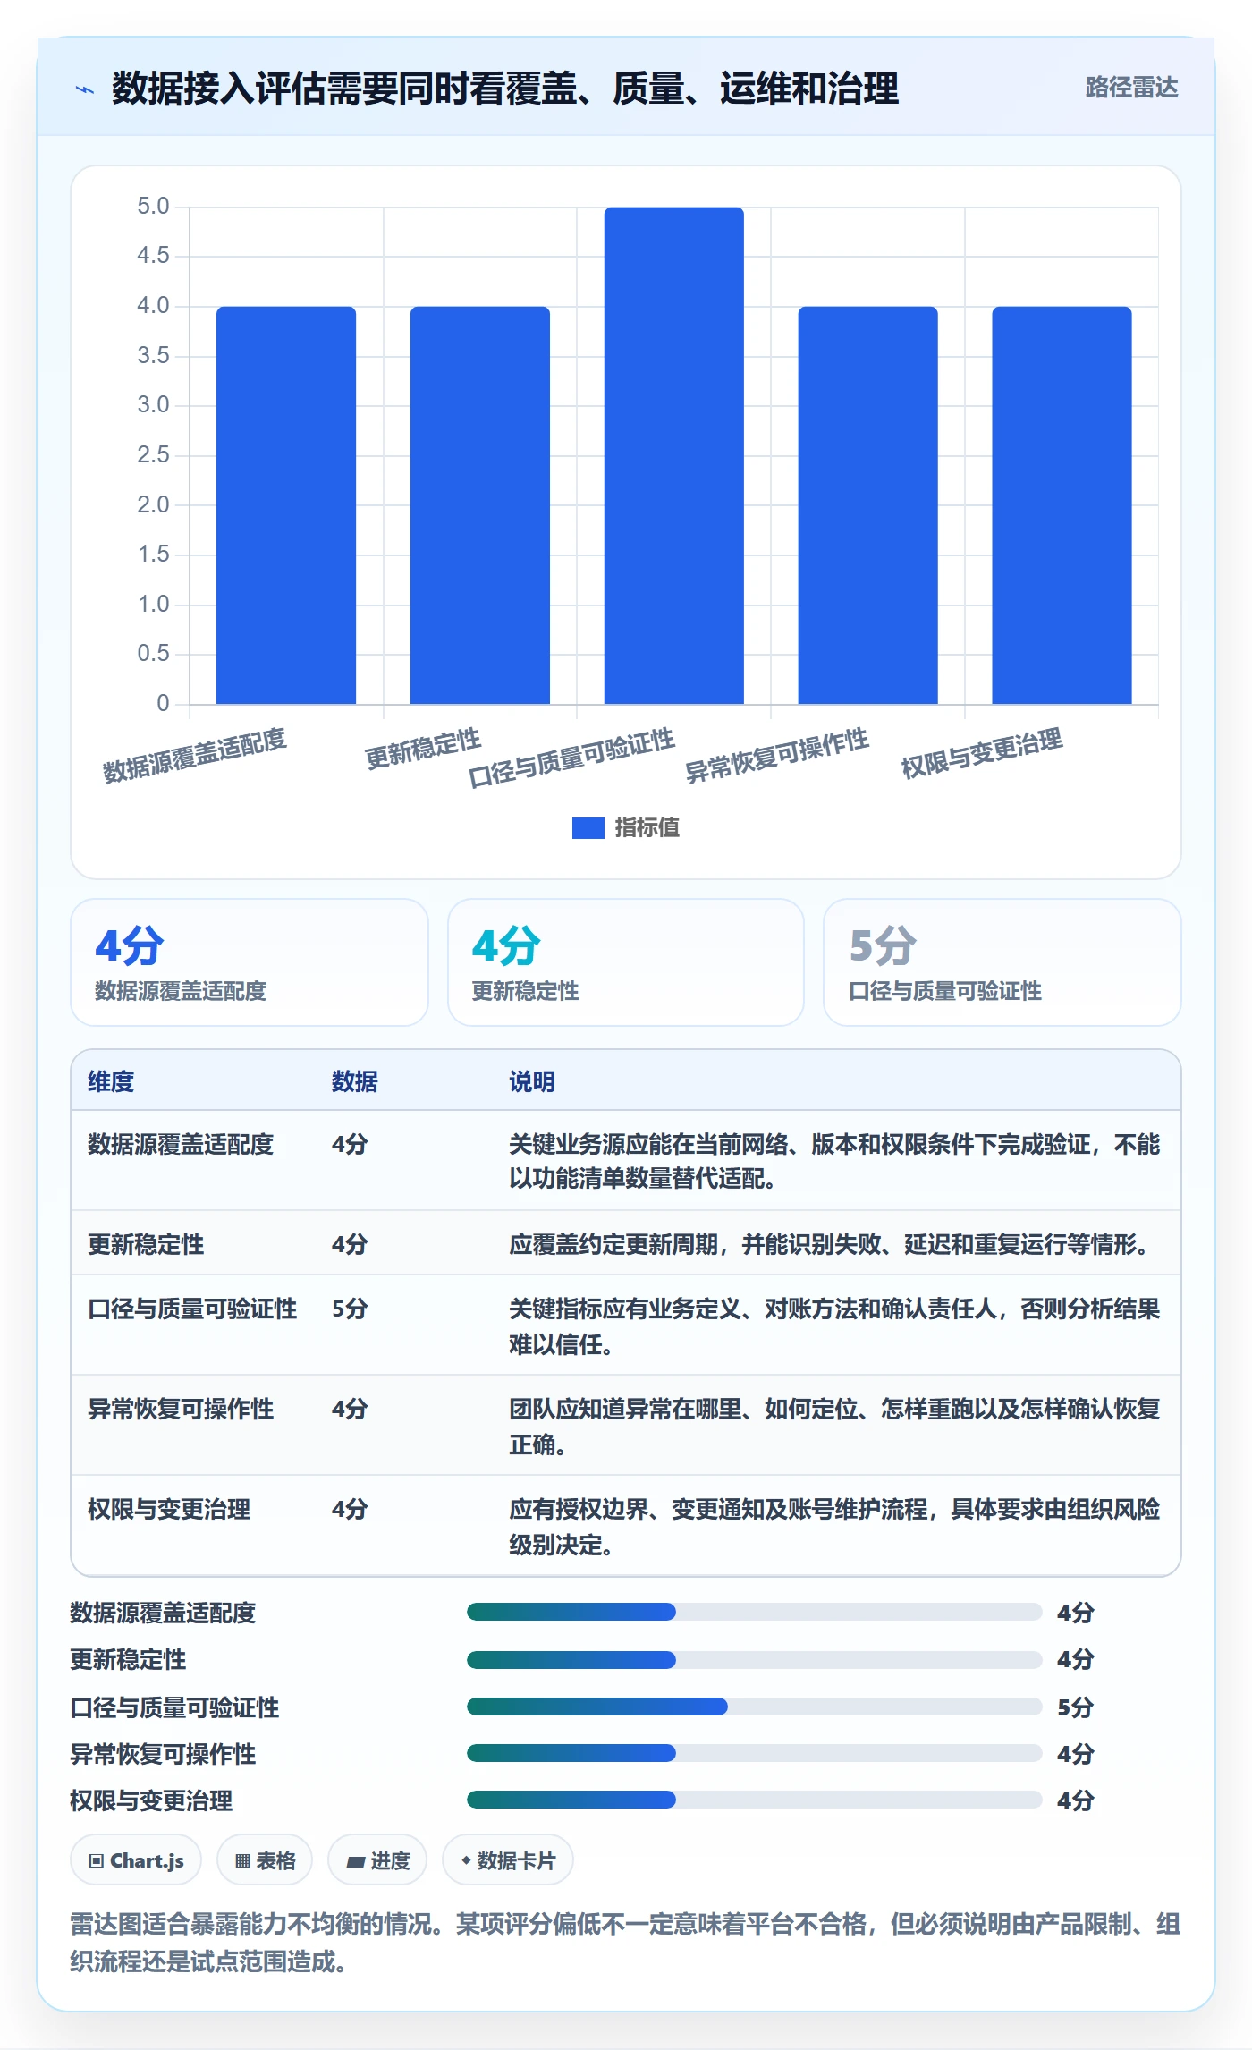Click the footer note starting 雷达图适合暴露
Image resolution: width=1252 pixels, height=2050 pixels.
(625, 1942)
